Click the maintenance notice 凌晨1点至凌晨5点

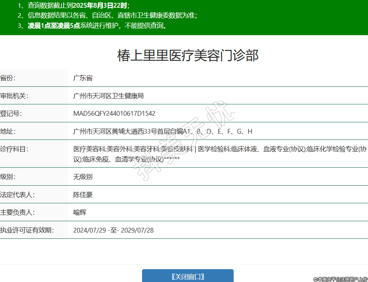tap(54, 26)
